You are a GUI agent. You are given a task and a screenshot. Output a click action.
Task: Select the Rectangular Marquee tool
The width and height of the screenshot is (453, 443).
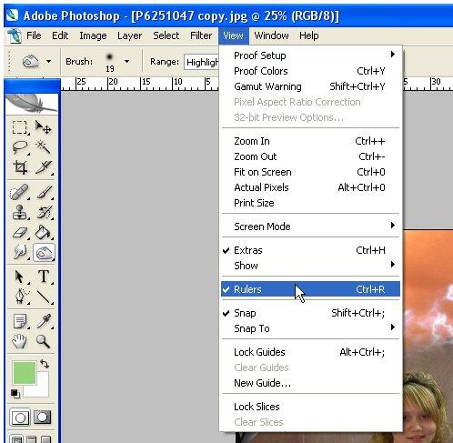19,127
